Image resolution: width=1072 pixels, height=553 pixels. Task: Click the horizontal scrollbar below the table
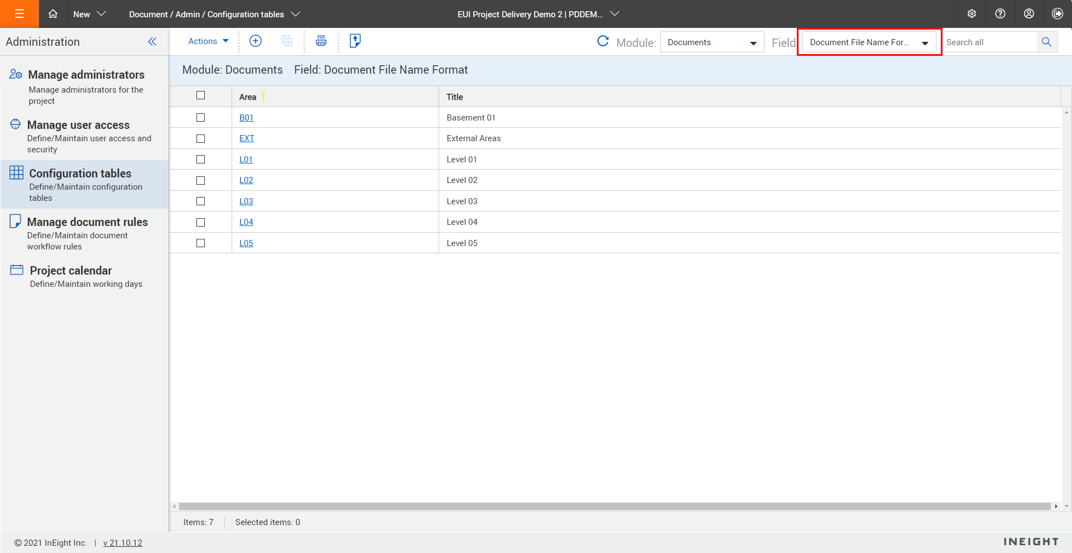615,506
